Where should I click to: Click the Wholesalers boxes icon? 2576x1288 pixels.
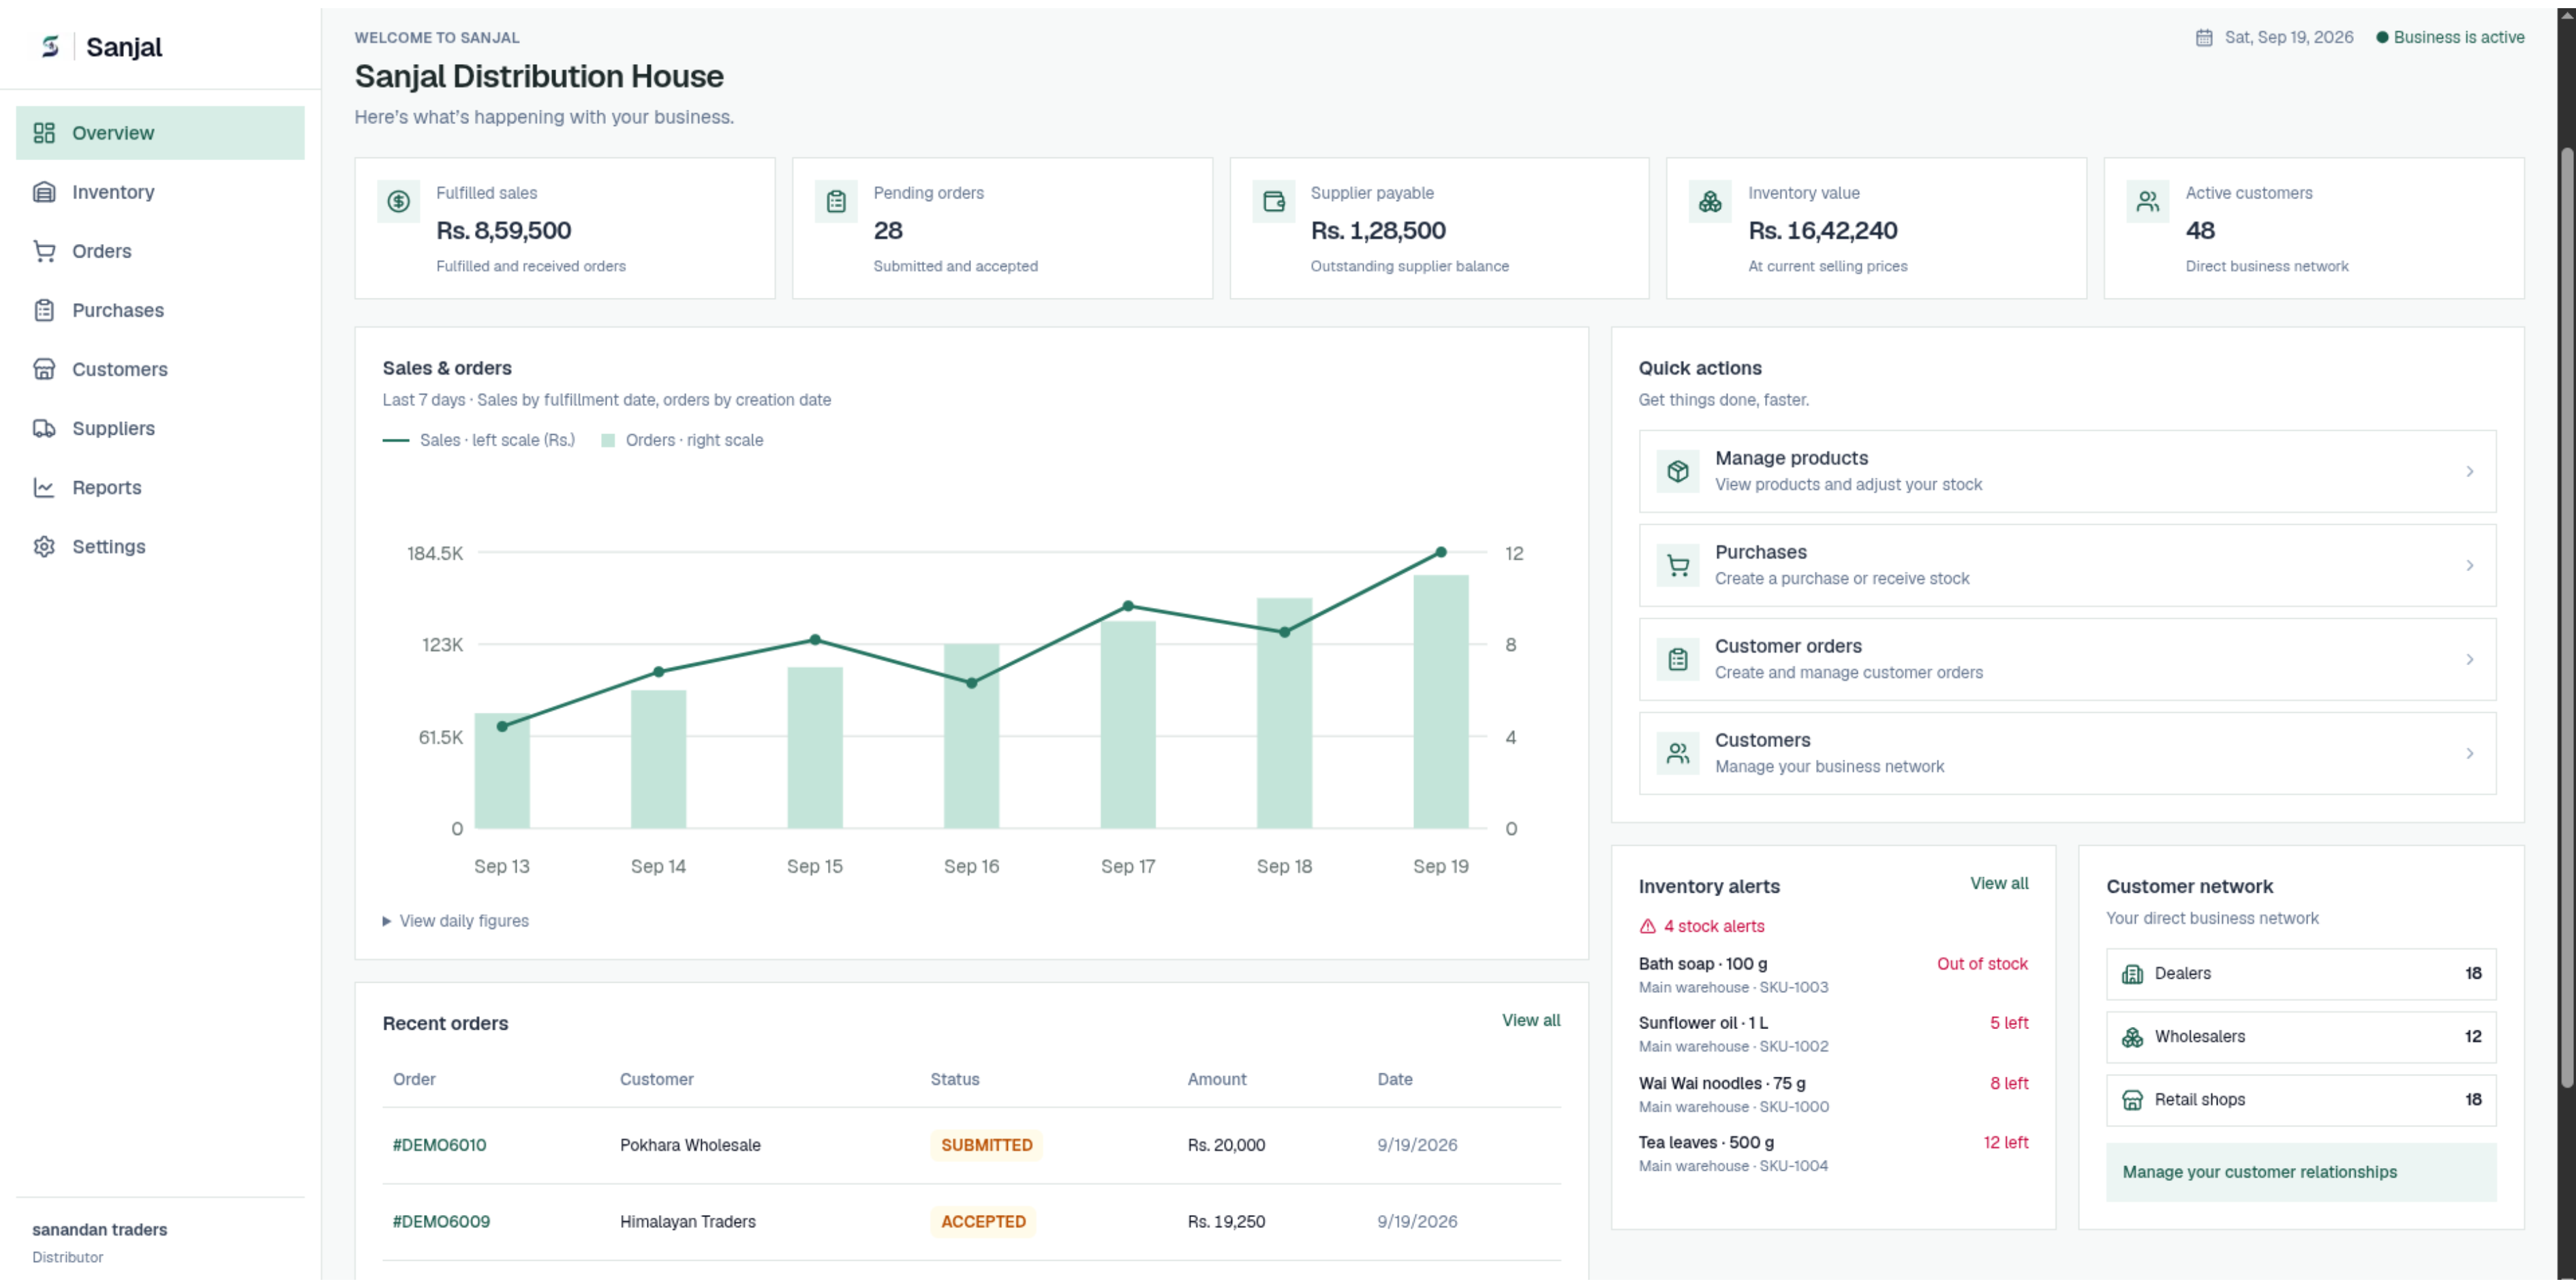(2132, 1037)
